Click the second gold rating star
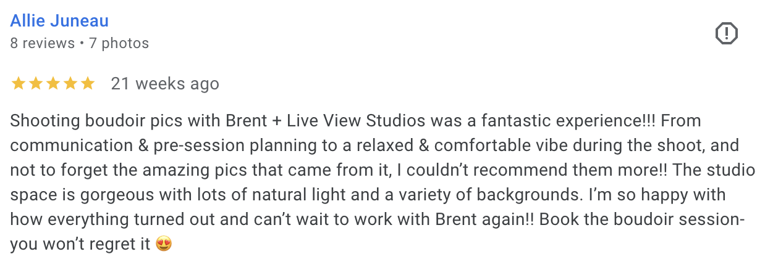 pos(35,83)
